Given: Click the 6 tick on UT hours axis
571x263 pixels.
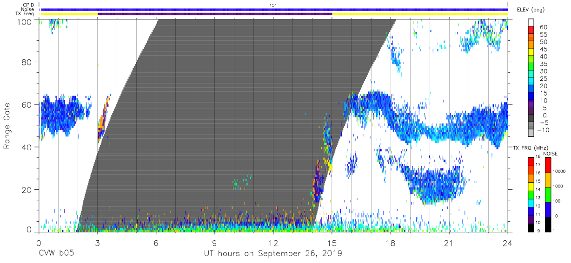Looking at the screenshot, I should click(156, 243).
